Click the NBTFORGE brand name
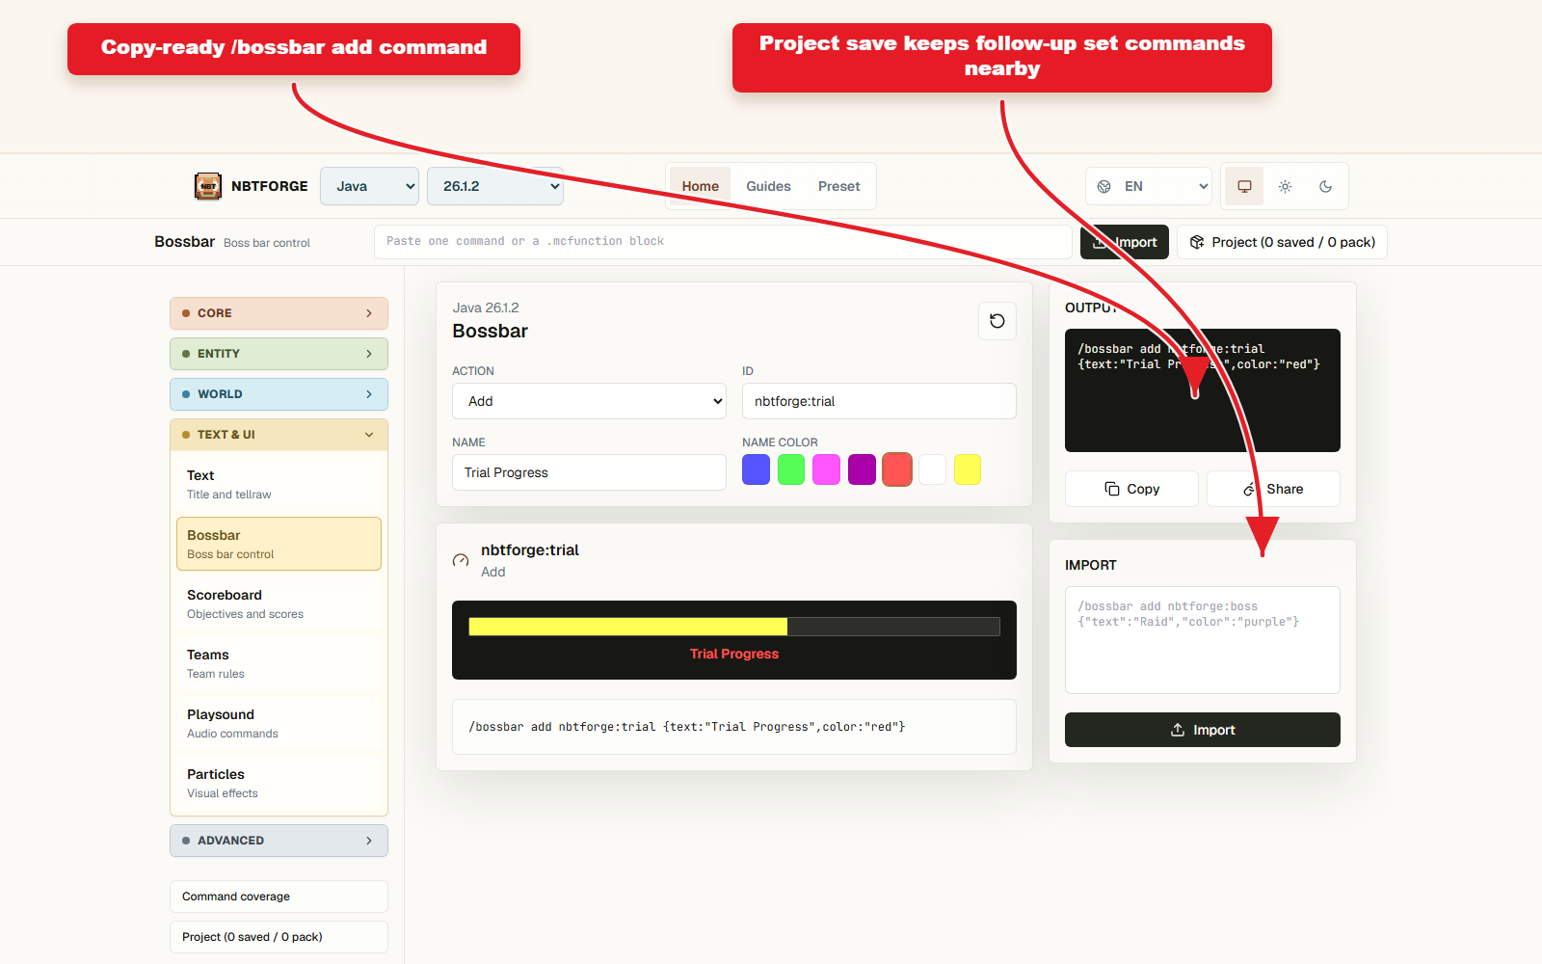This screenshot has width=1542, height=964. [x=270, y=186]
